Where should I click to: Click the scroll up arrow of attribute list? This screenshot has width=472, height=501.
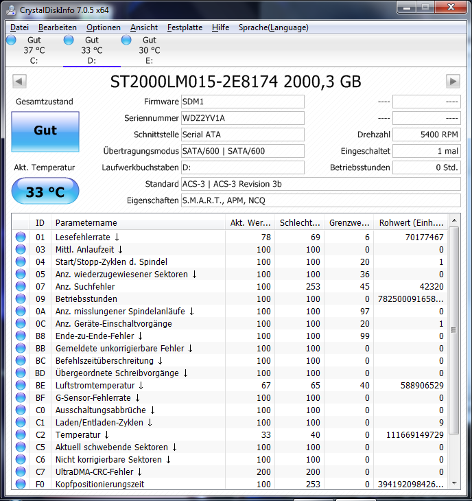pos(454,220)
